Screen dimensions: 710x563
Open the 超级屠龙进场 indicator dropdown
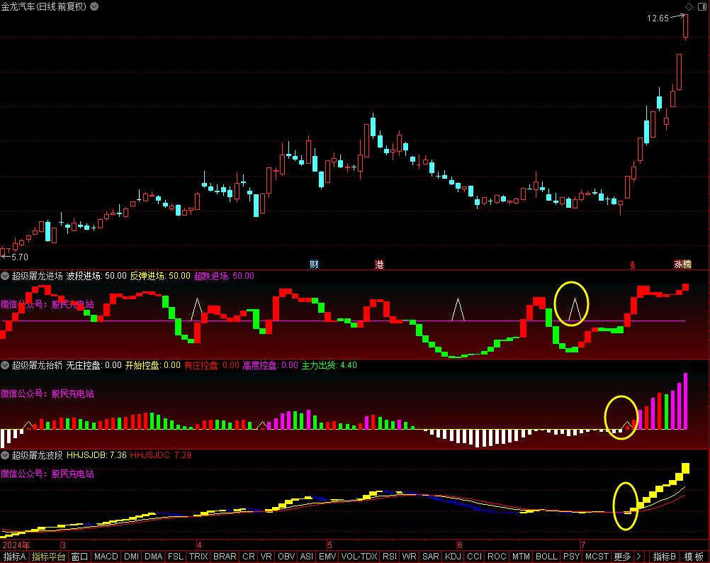(5, 276)
